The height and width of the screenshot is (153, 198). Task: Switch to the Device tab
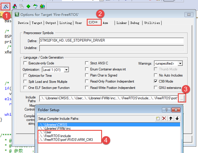pyautogui.click(x=23, y=23)
